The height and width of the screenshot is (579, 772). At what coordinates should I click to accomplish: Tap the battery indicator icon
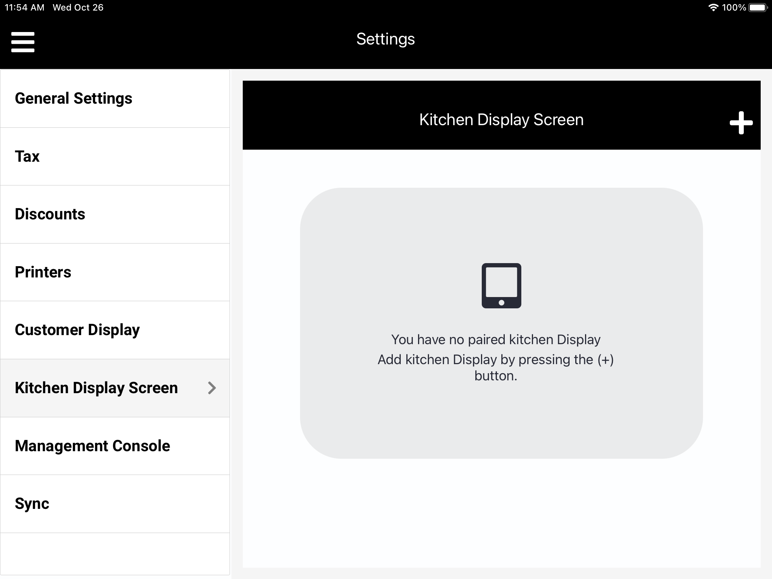758,8
